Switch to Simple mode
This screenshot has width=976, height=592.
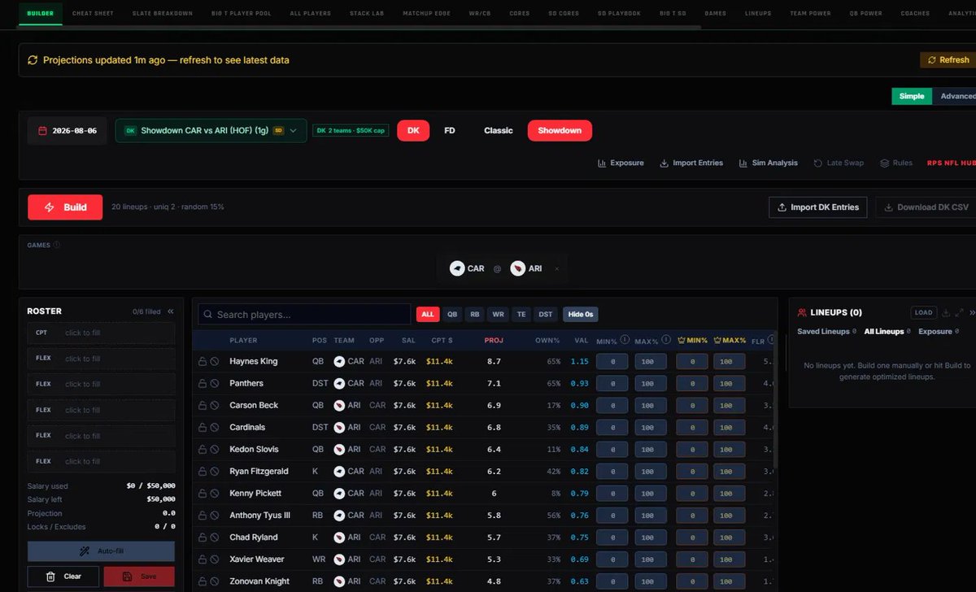912,96
